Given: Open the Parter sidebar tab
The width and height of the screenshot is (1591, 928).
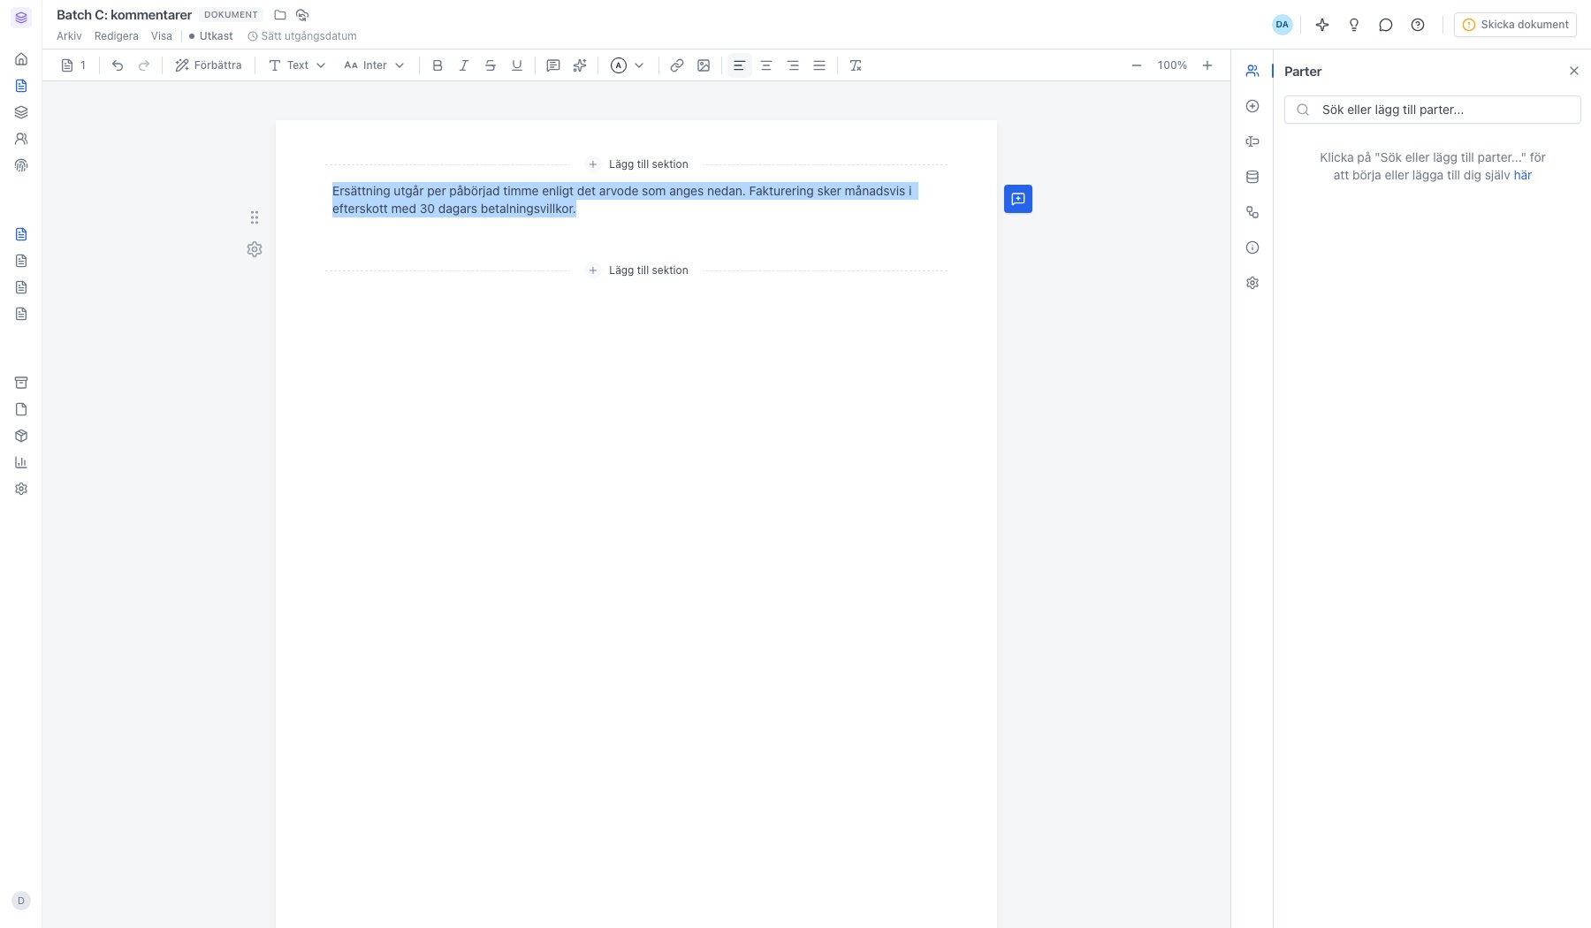Looking at the screenshot, I should (1252, 71).
